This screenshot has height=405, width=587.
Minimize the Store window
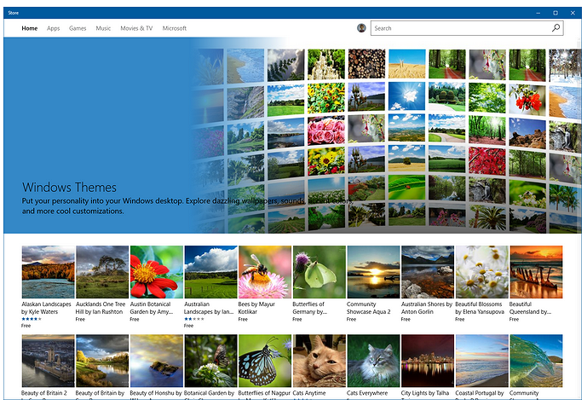click(538, 13)
